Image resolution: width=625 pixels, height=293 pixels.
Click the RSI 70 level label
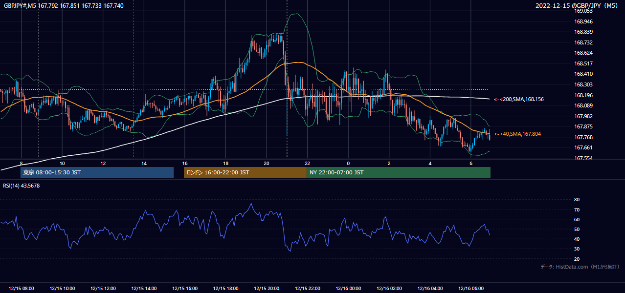(x=577, y=209)
